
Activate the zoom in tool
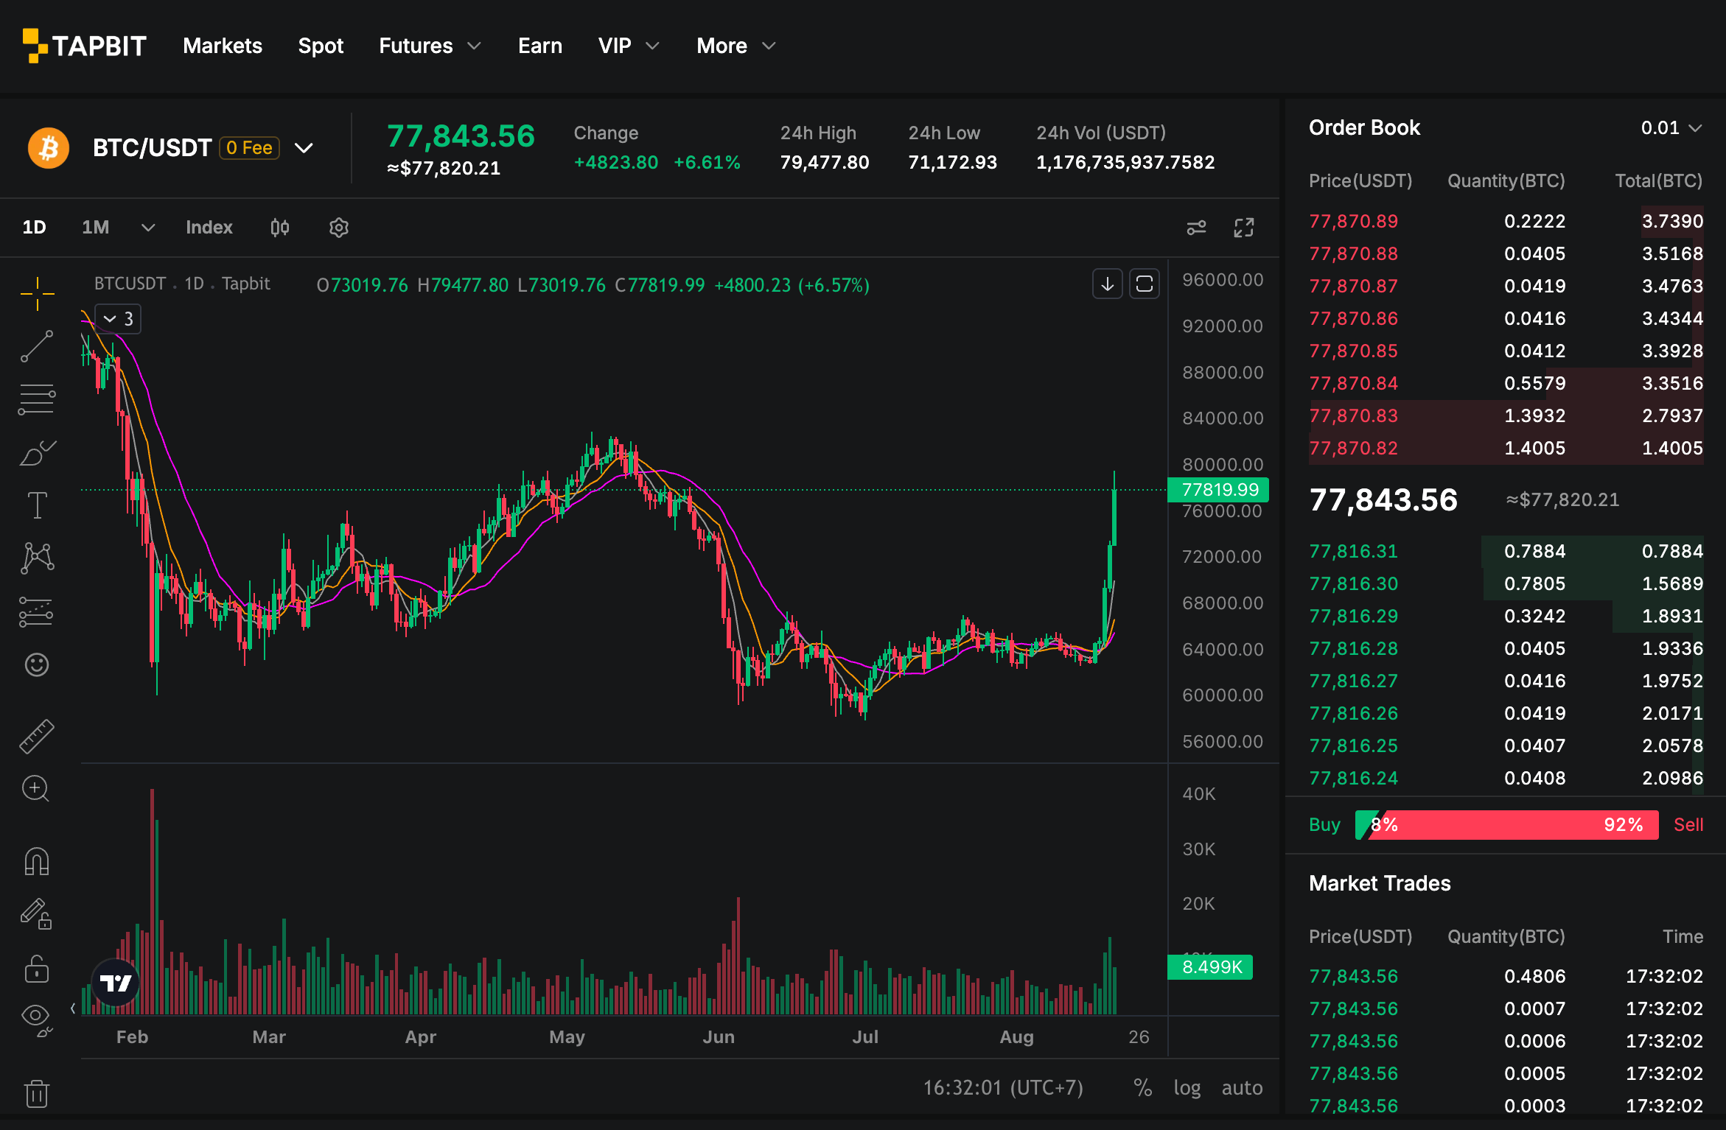click(37, 789)
